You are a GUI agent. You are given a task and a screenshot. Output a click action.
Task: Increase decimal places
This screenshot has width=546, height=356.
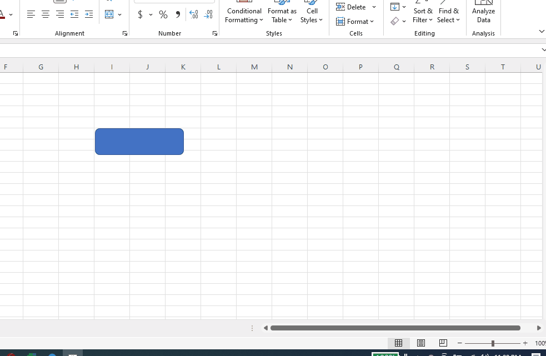[193, 15]
